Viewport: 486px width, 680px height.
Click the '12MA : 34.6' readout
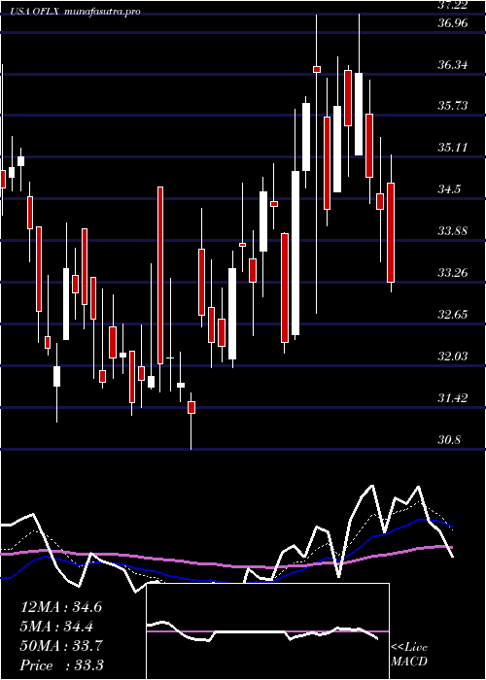61,607
